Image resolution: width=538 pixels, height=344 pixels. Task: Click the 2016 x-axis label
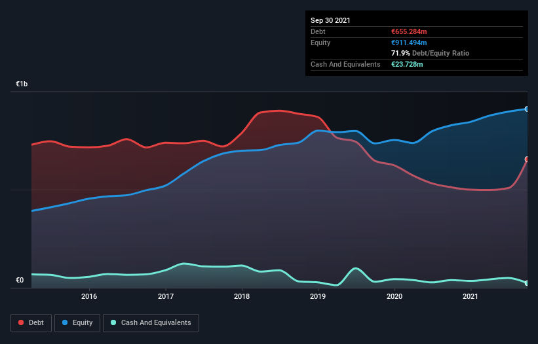click(89, 296)
